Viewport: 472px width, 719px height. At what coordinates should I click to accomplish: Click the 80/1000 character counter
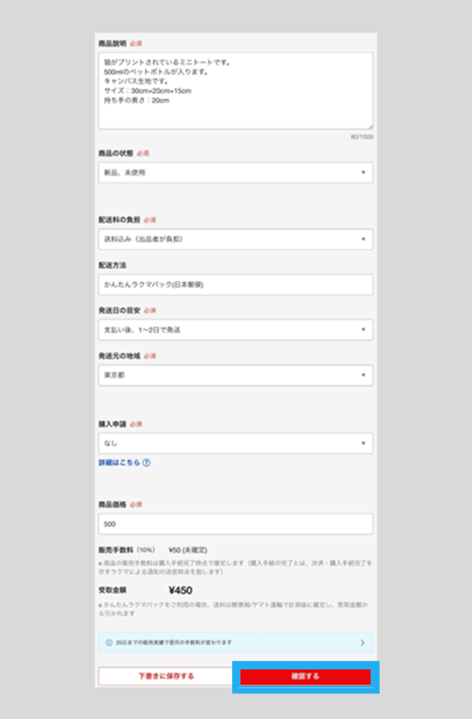(362, 137)
